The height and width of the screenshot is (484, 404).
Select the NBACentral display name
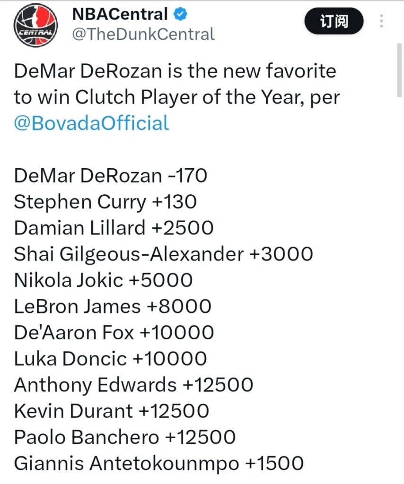click(x=120, y=15)
